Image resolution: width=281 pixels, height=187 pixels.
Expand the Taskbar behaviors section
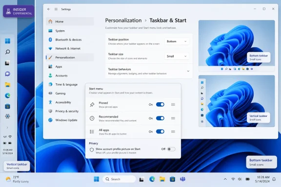tap(149, 71)
